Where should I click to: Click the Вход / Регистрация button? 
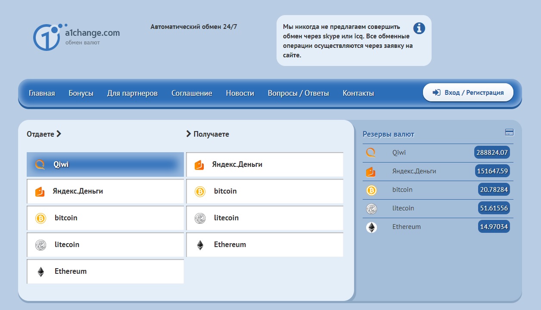click(468, 92)
